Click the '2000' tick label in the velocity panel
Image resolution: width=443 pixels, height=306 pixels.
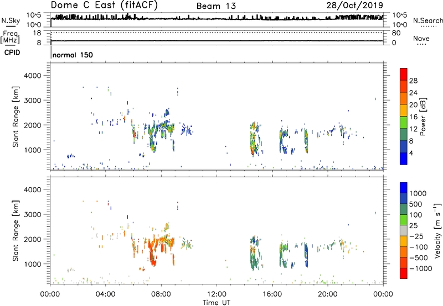[33, 239]
